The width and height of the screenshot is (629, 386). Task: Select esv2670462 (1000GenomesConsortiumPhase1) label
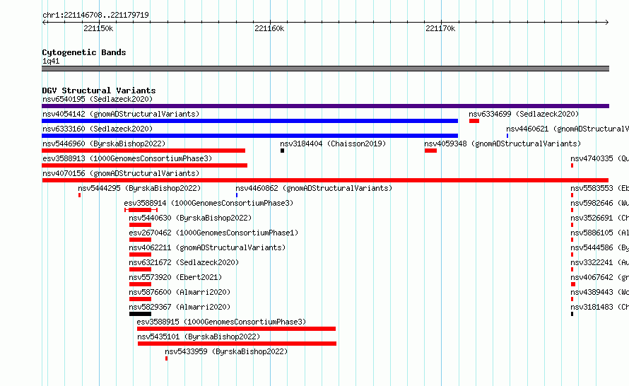213,233
